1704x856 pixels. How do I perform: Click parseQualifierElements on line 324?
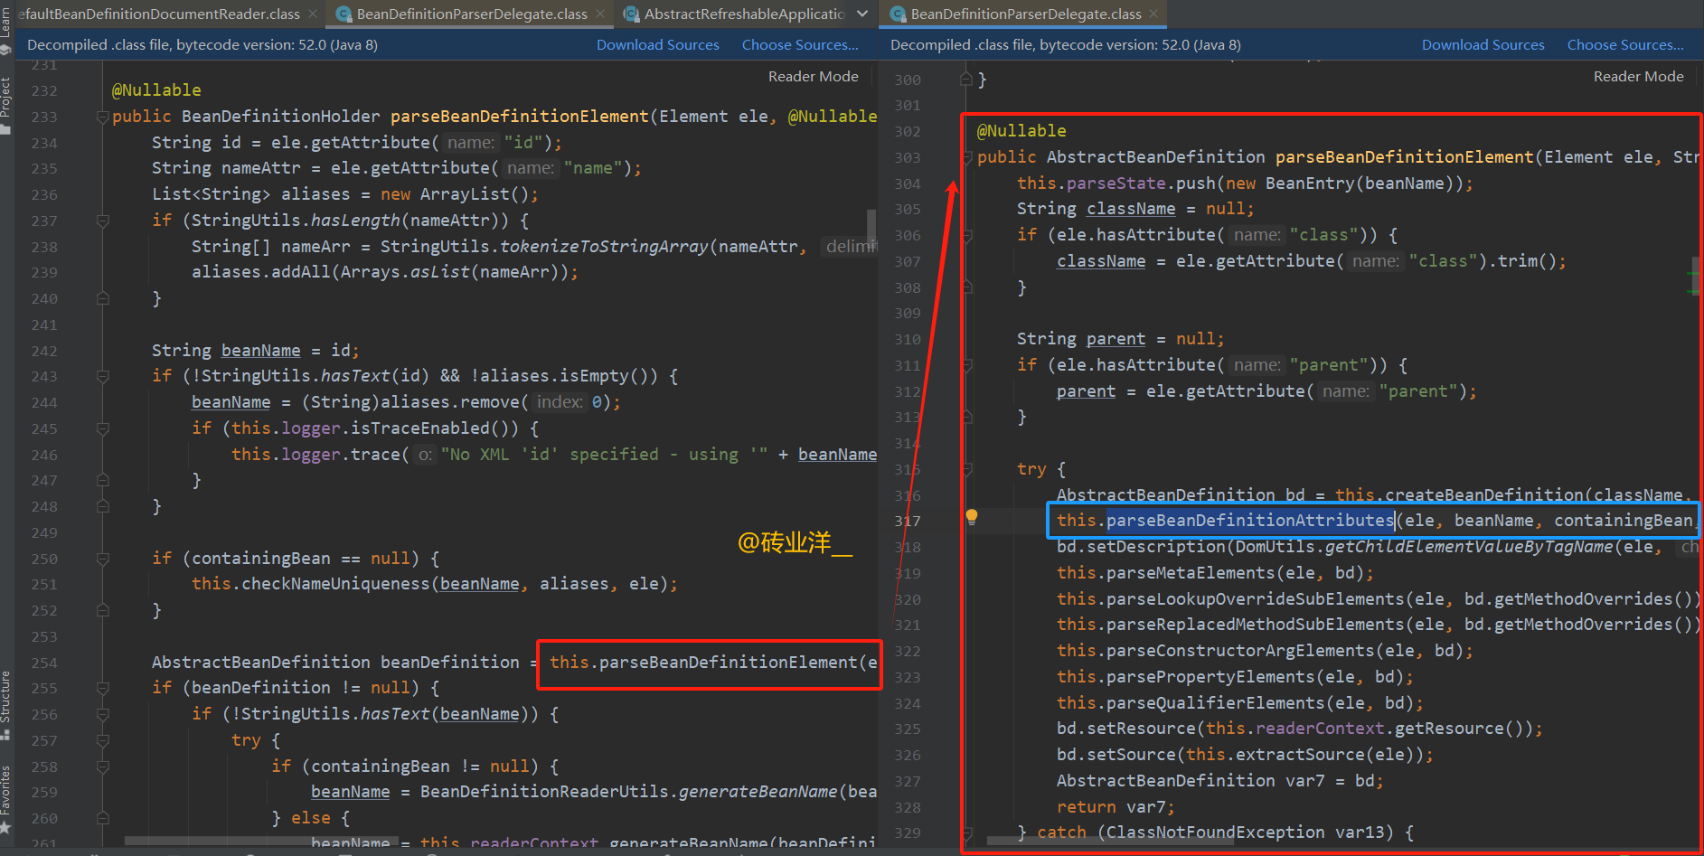point(1215,703)
